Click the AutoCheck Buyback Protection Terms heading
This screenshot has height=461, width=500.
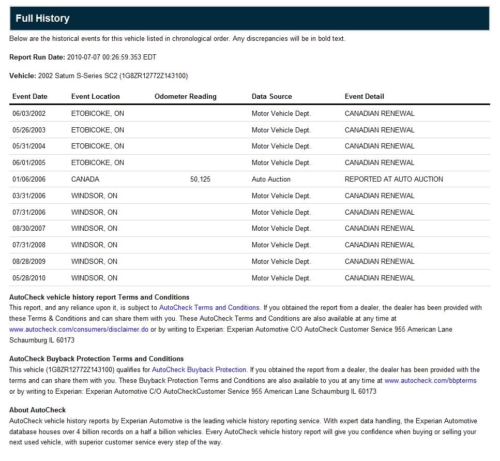tap(96, 359)
